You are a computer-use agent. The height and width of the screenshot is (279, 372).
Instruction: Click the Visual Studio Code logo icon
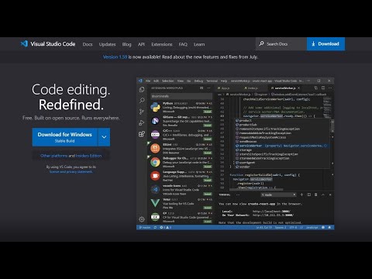pyautogui.click(x=24, y=43)
